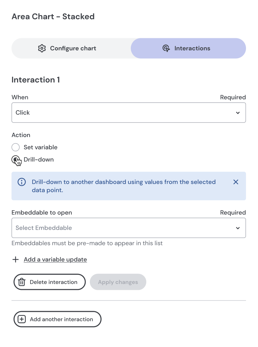The height and width of the screenshot is (347, 258).
Task: Select the Set variable radio button
Action: tap(15, 147)
